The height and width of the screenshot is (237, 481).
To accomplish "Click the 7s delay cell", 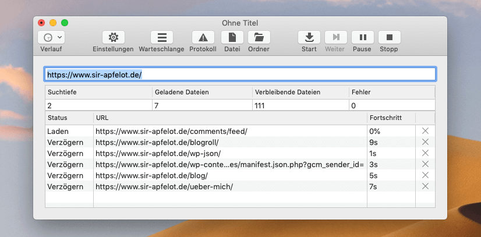I will point(391,186).
